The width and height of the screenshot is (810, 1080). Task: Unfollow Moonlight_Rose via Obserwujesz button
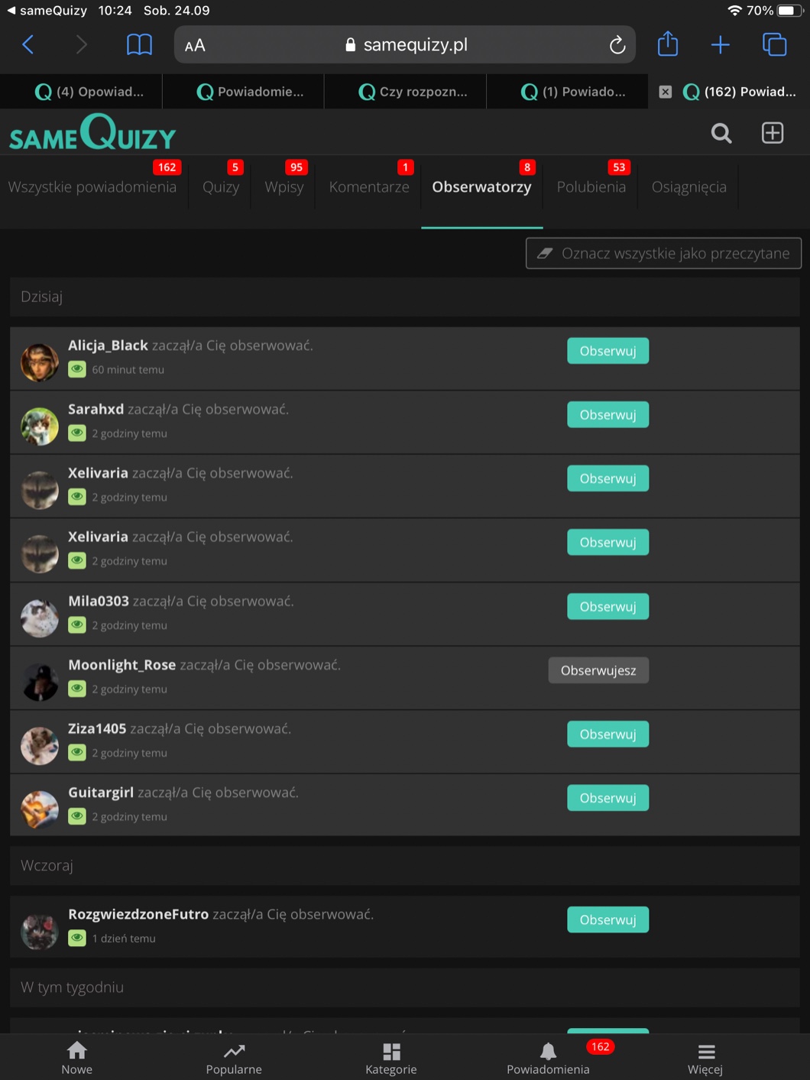pos(598,670)
